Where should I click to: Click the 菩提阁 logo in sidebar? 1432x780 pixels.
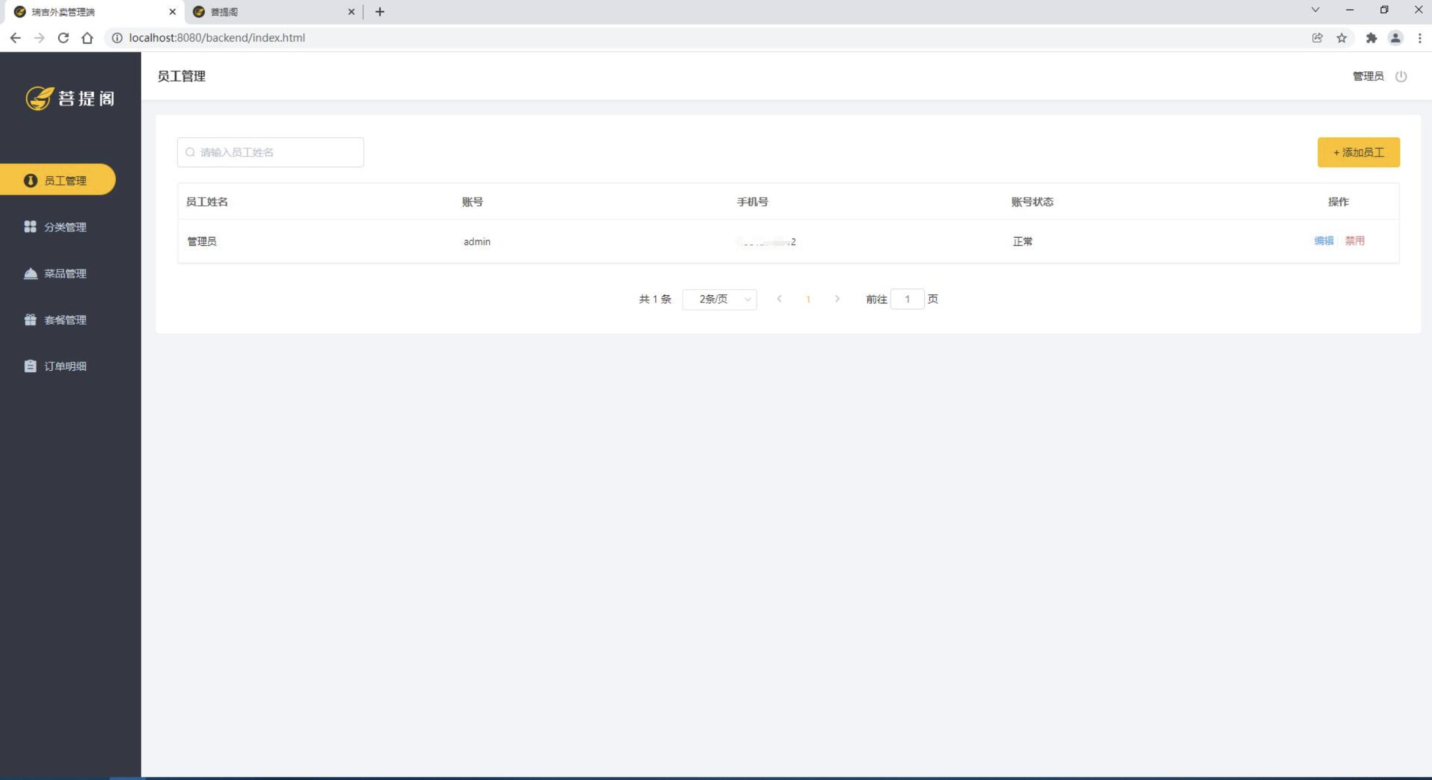click(x=70, y=98)
